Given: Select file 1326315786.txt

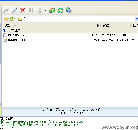Looking at the screenshot, I should (x=19, y=35).
